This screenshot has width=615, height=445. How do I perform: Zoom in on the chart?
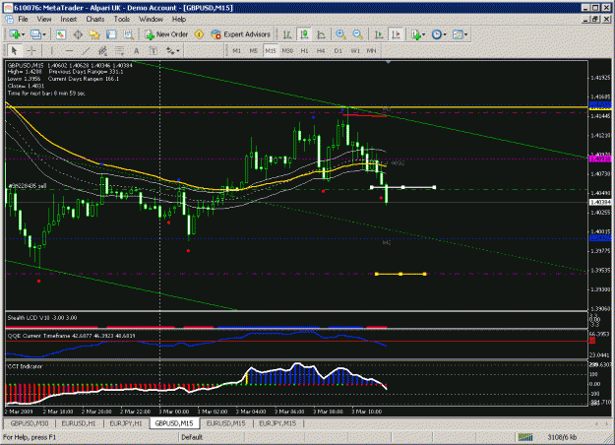340,34
